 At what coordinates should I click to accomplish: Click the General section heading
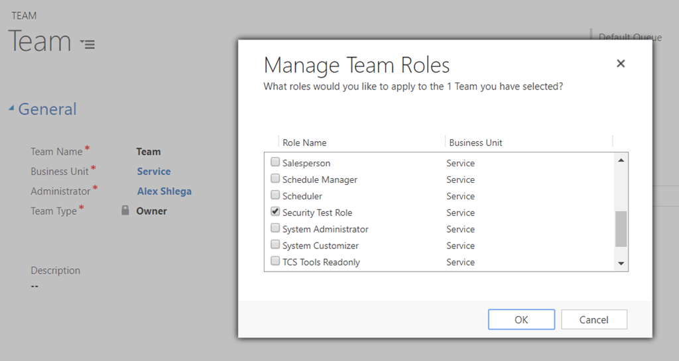click(47, 109)
